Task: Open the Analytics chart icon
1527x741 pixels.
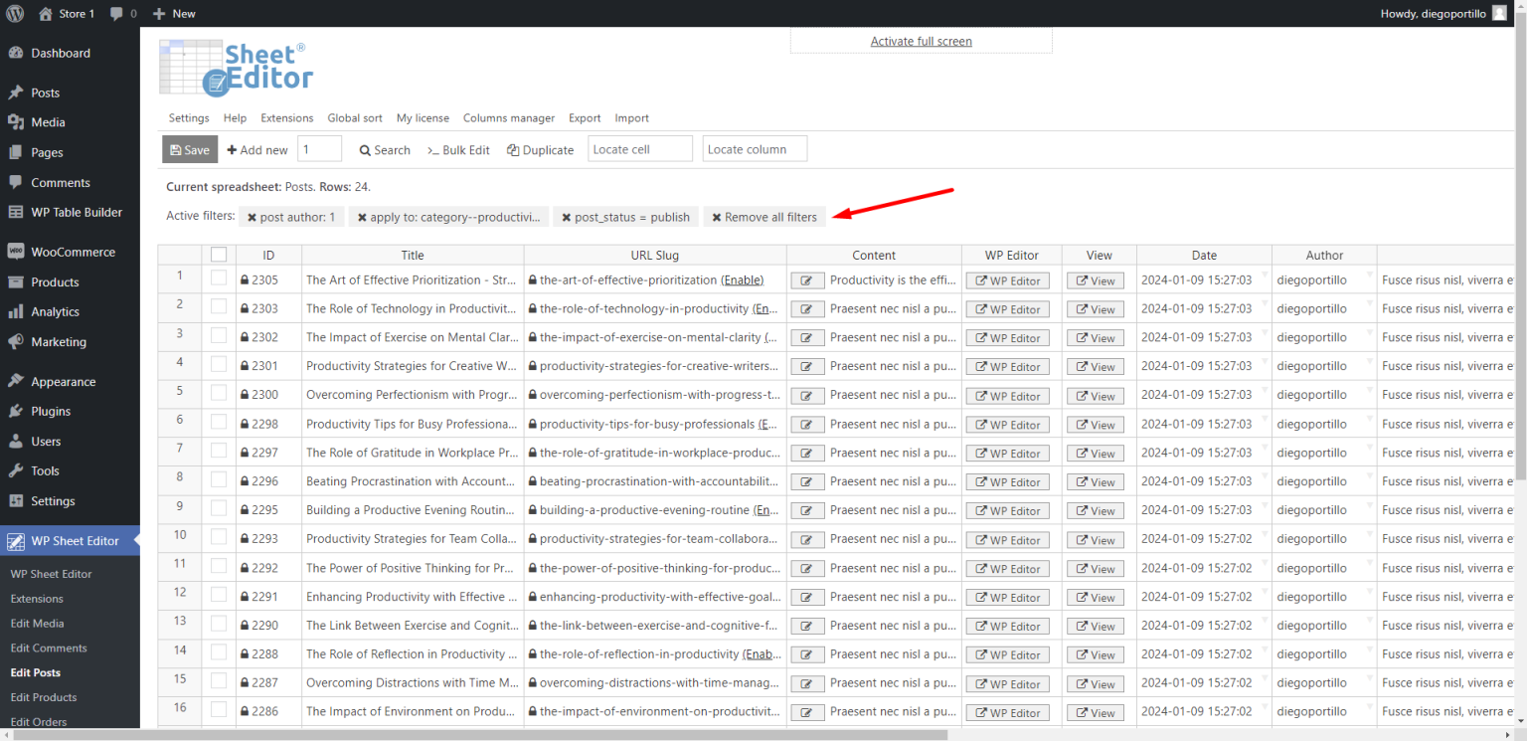Action: pyautogui.click(x=15, y=311)
